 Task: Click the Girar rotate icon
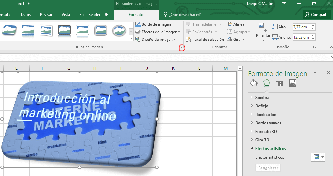coord(230,39)
